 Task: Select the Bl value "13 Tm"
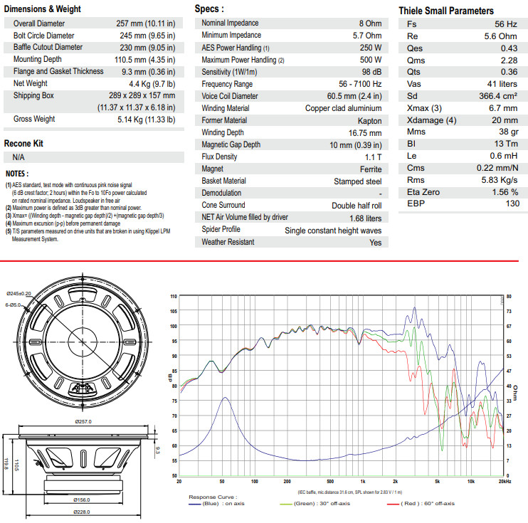click(506, 144)
